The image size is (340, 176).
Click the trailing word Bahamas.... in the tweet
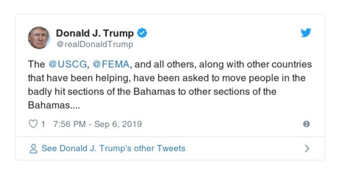(54, 105)
